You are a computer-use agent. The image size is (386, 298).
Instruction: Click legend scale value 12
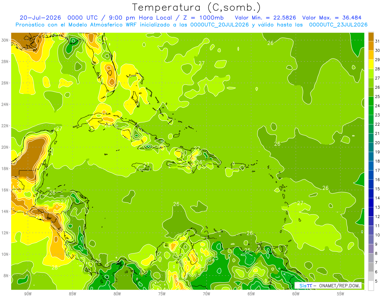pos(377,217)
